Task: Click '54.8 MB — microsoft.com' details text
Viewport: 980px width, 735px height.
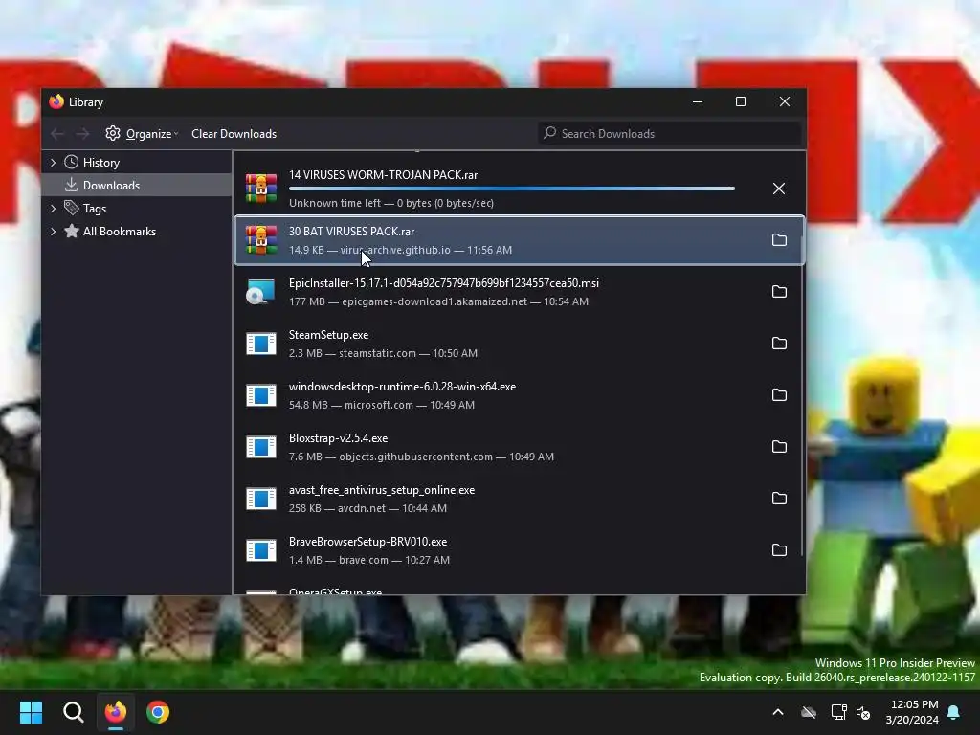Action: pyautogui.click(x=382, y=405)
